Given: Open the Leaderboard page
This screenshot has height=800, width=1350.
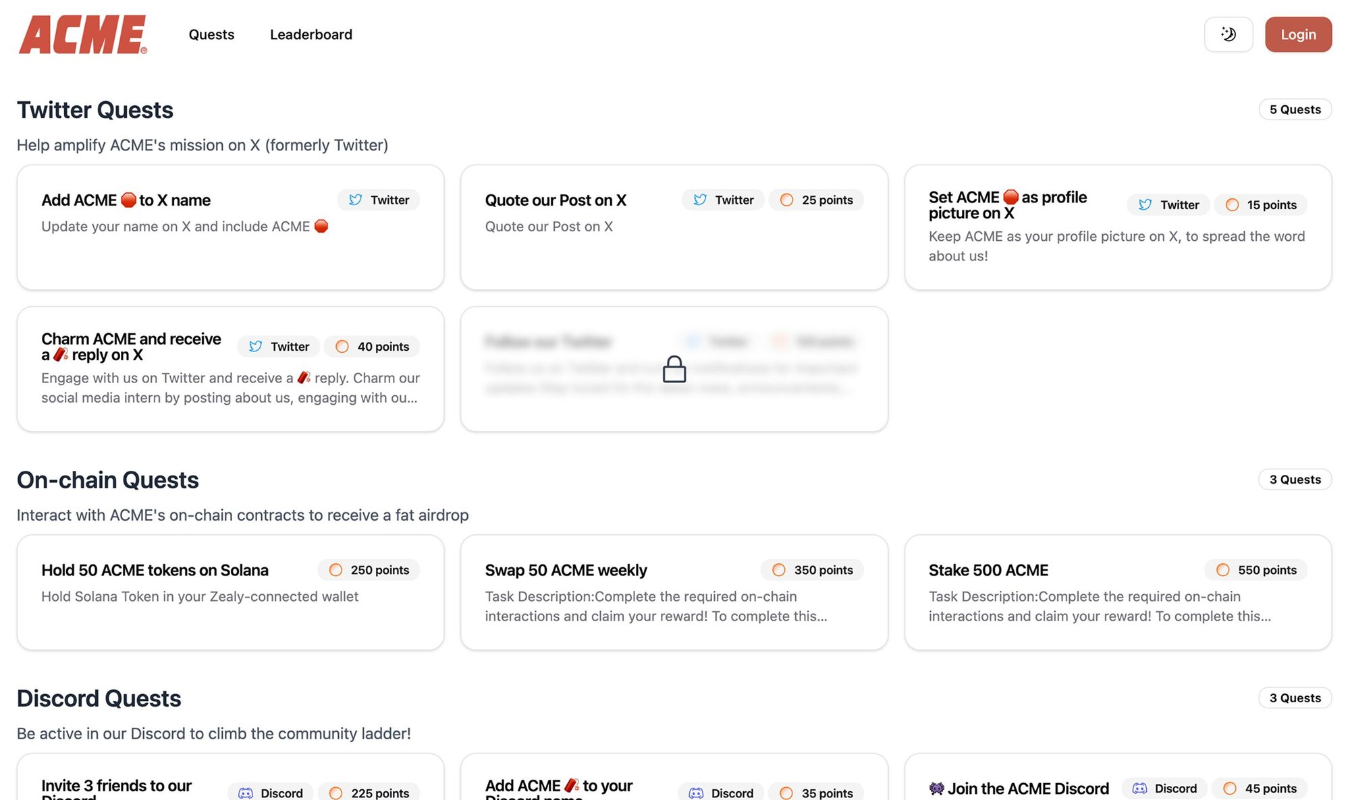Looking at the screenshot, I should 310,34.
